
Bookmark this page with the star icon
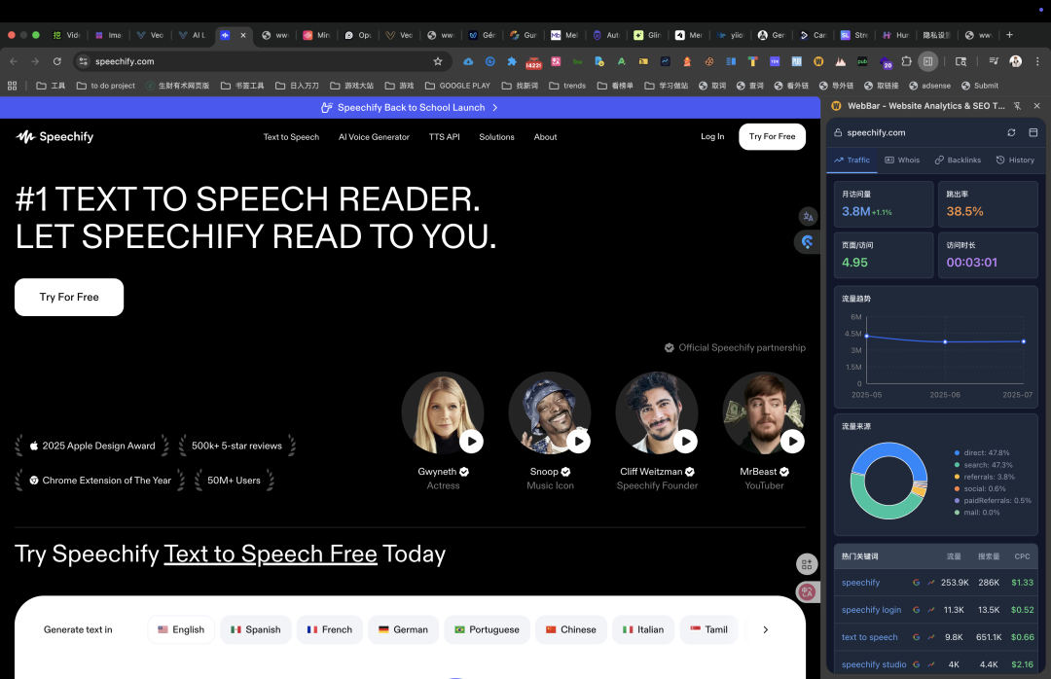pos(438,61)
